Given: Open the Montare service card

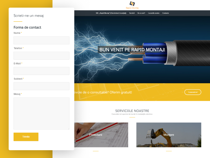Looking at the screenshot, I should pyautogui.click(x=169, y=135).
